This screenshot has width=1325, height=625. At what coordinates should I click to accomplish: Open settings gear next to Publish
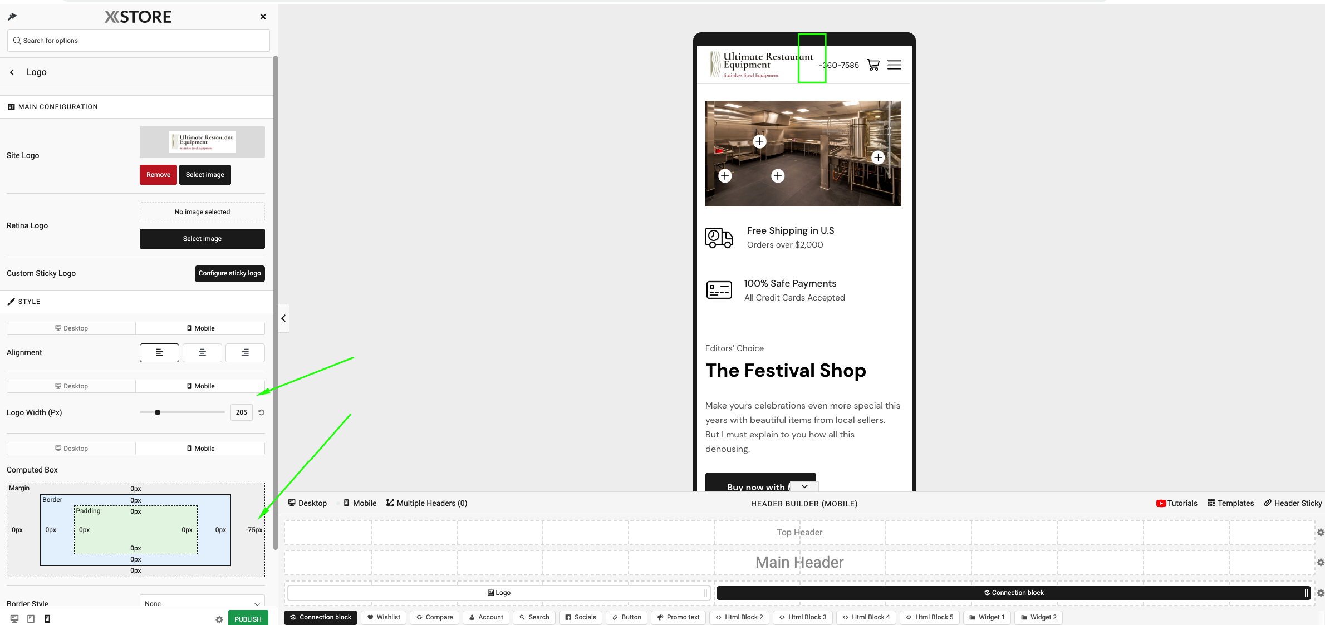[x=219, y=619]
